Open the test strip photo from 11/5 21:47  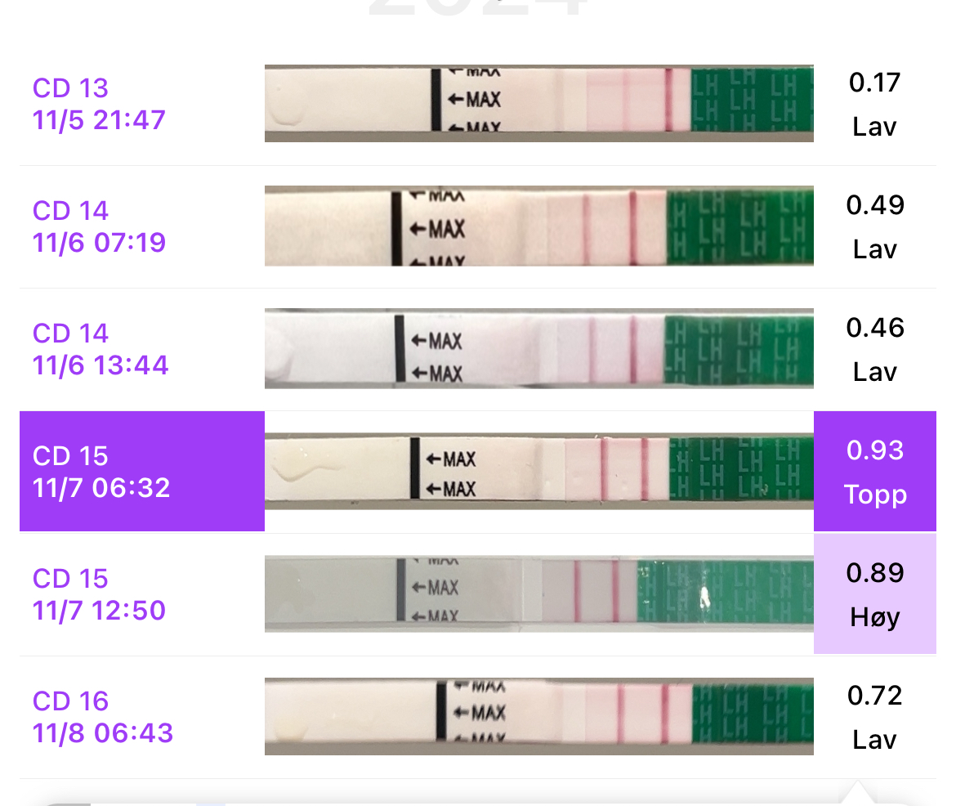(x=538, y=104)
